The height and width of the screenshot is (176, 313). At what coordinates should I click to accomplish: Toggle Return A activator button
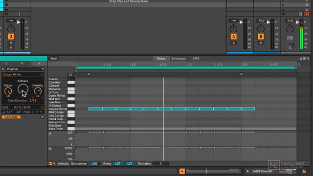click(234, 37)
